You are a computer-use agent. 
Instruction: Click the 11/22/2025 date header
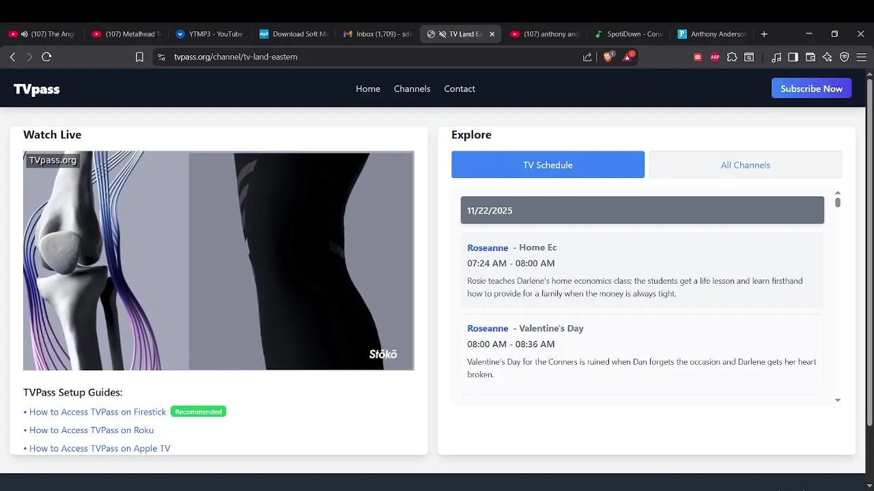(x=643, y=210)
